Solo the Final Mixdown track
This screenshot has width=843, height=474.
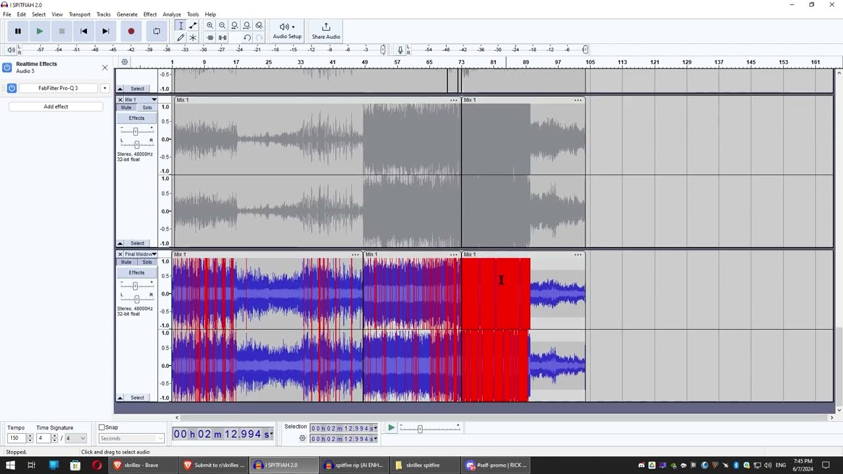pyautogui.click(x=147, y=262)
